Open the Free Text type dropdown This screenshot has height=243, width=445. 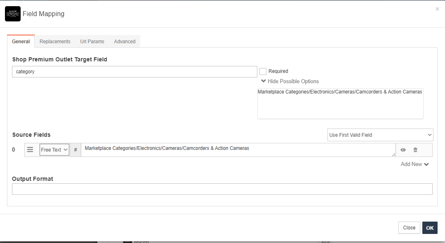(x=54, y=150)
